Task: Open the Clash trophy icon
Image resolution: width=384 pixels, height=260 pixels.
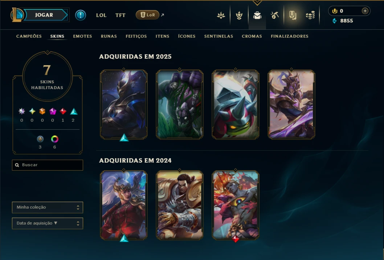Action: coord(239,16)
